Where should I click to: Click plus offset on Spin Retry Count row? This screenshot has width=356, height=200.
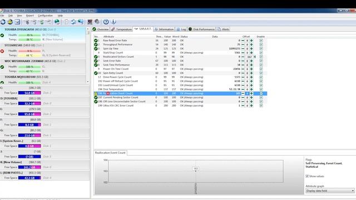[x=251, y=73]
